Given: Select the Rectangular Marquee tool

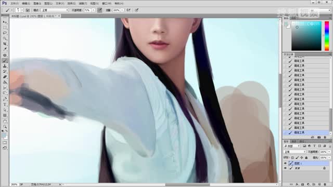Looking at the screenshot, I should pyautogui.click(x=5, y=28).
